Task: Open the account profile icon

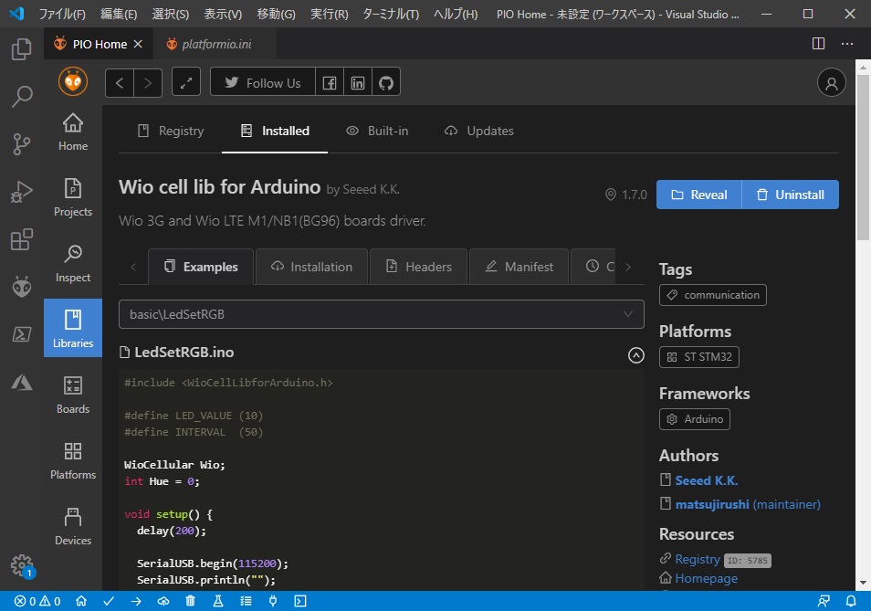Action: point(831,83)
